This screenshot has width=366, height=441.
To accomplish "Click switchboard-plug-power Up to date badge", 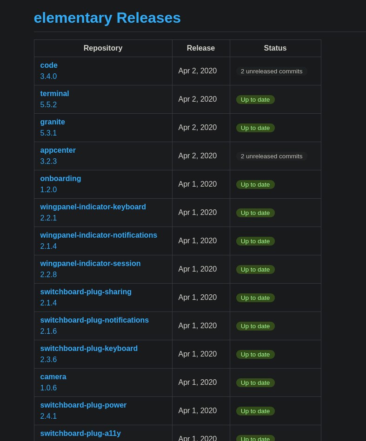I will point(255,411).
